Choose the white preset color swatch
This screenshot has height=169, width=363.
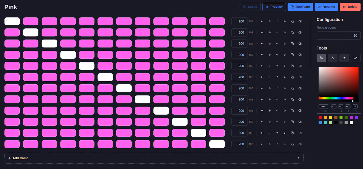(x=351, y=122)
